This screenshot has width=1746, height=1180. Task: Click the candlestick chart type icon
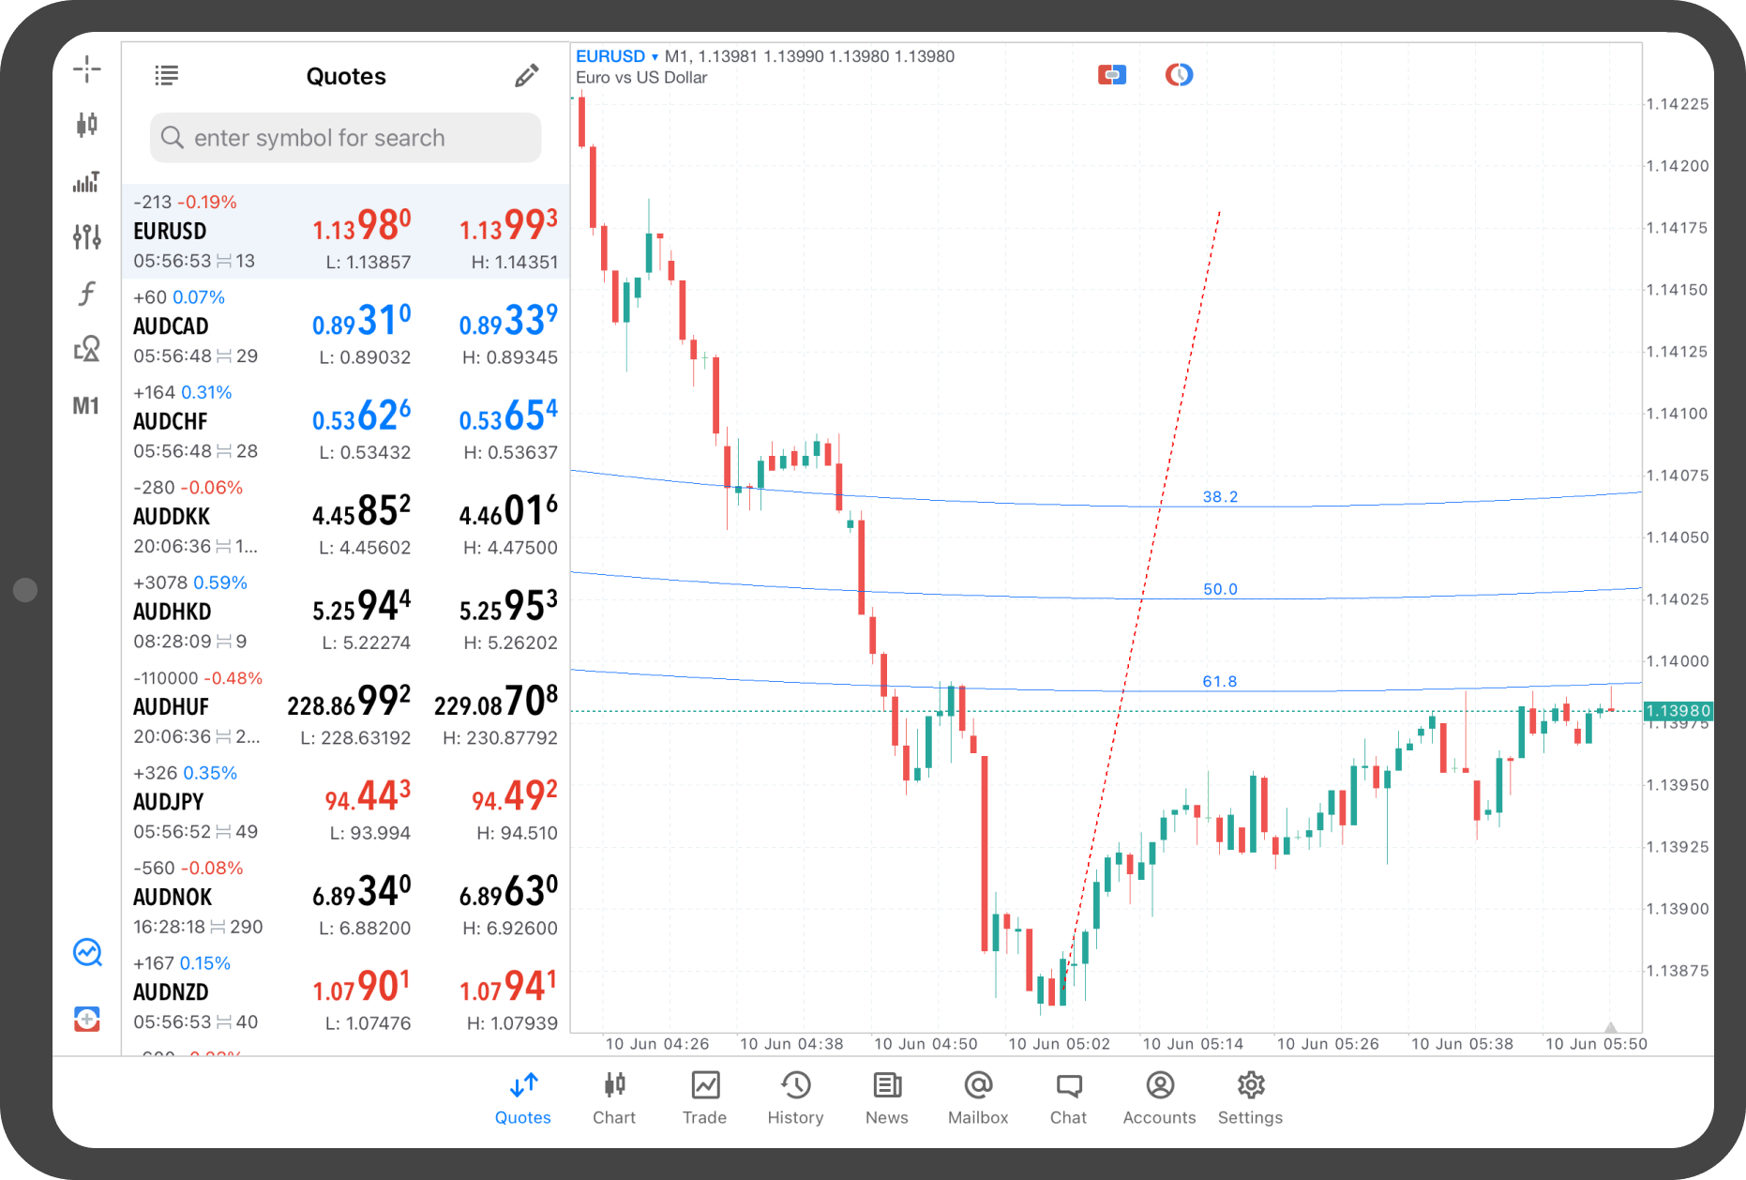tap(86, 125)
